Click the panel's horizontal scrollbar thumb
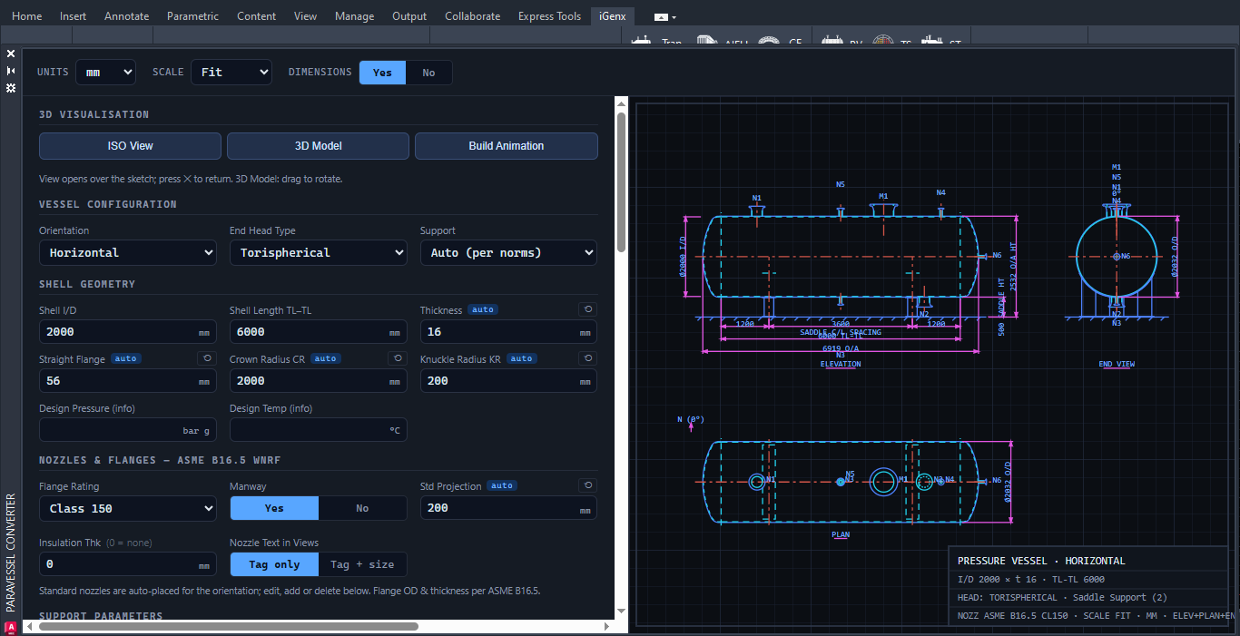 [227, 626]
